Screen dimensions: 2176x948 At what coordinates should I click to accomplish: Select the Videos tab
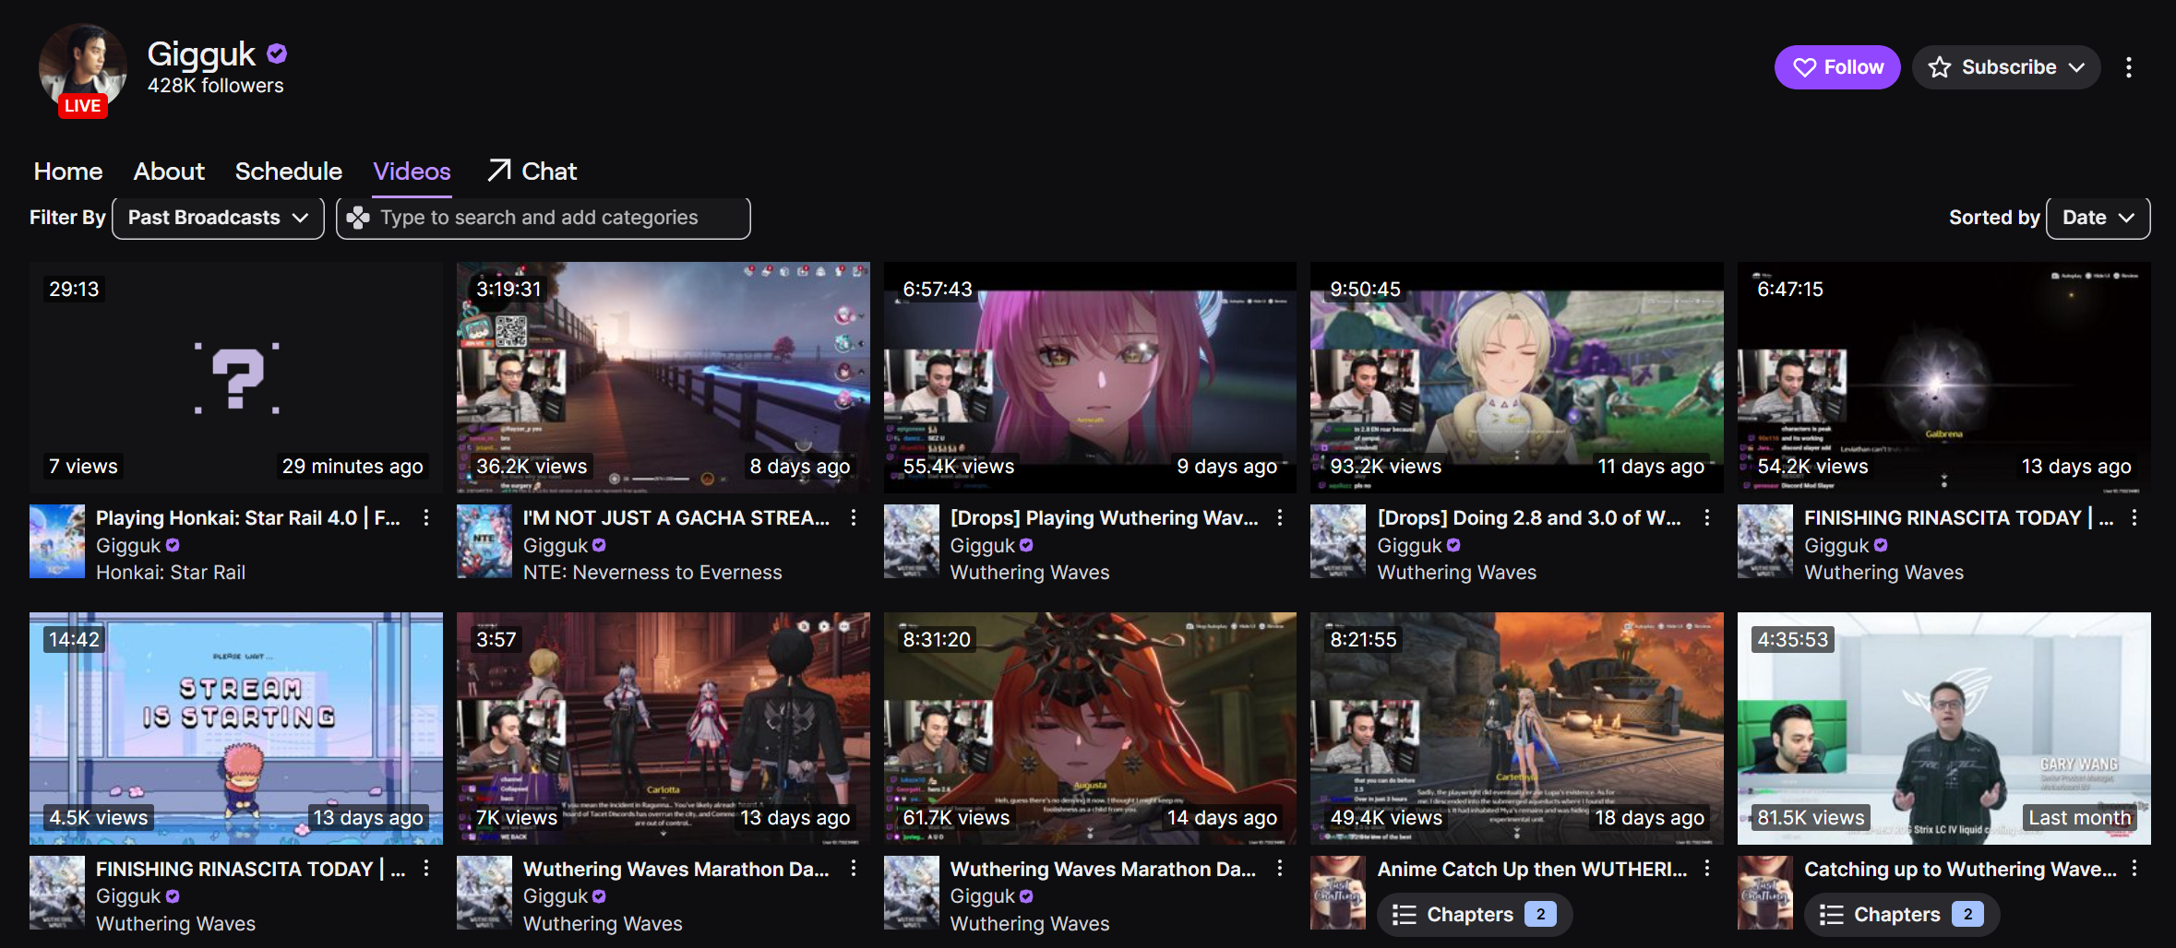tap(412, 172)
